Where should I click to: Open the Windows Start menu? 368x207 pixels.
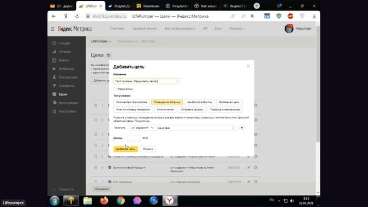pyautogui.click(x=55, y=201)
